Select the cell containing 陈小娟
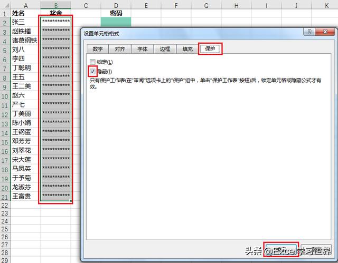Viewport: 338px width, 263px height. (x=26, y=123)
